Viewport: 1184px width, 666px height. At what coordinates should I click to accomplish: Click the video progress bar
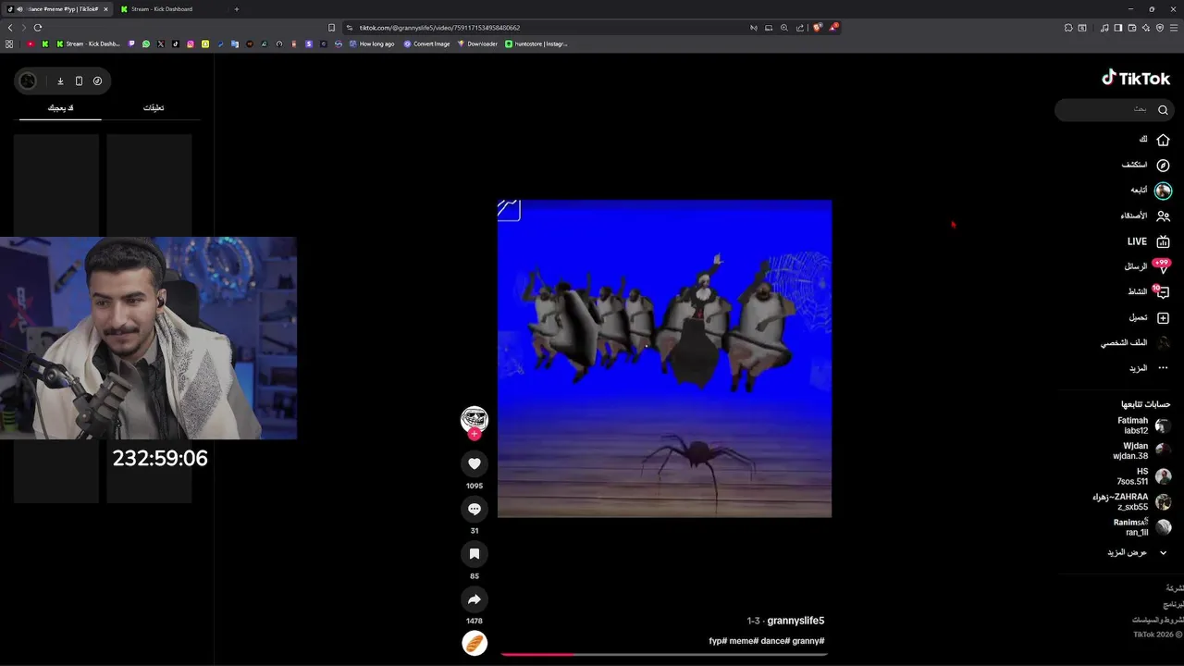pyautogui.click(x=664, y=654)
